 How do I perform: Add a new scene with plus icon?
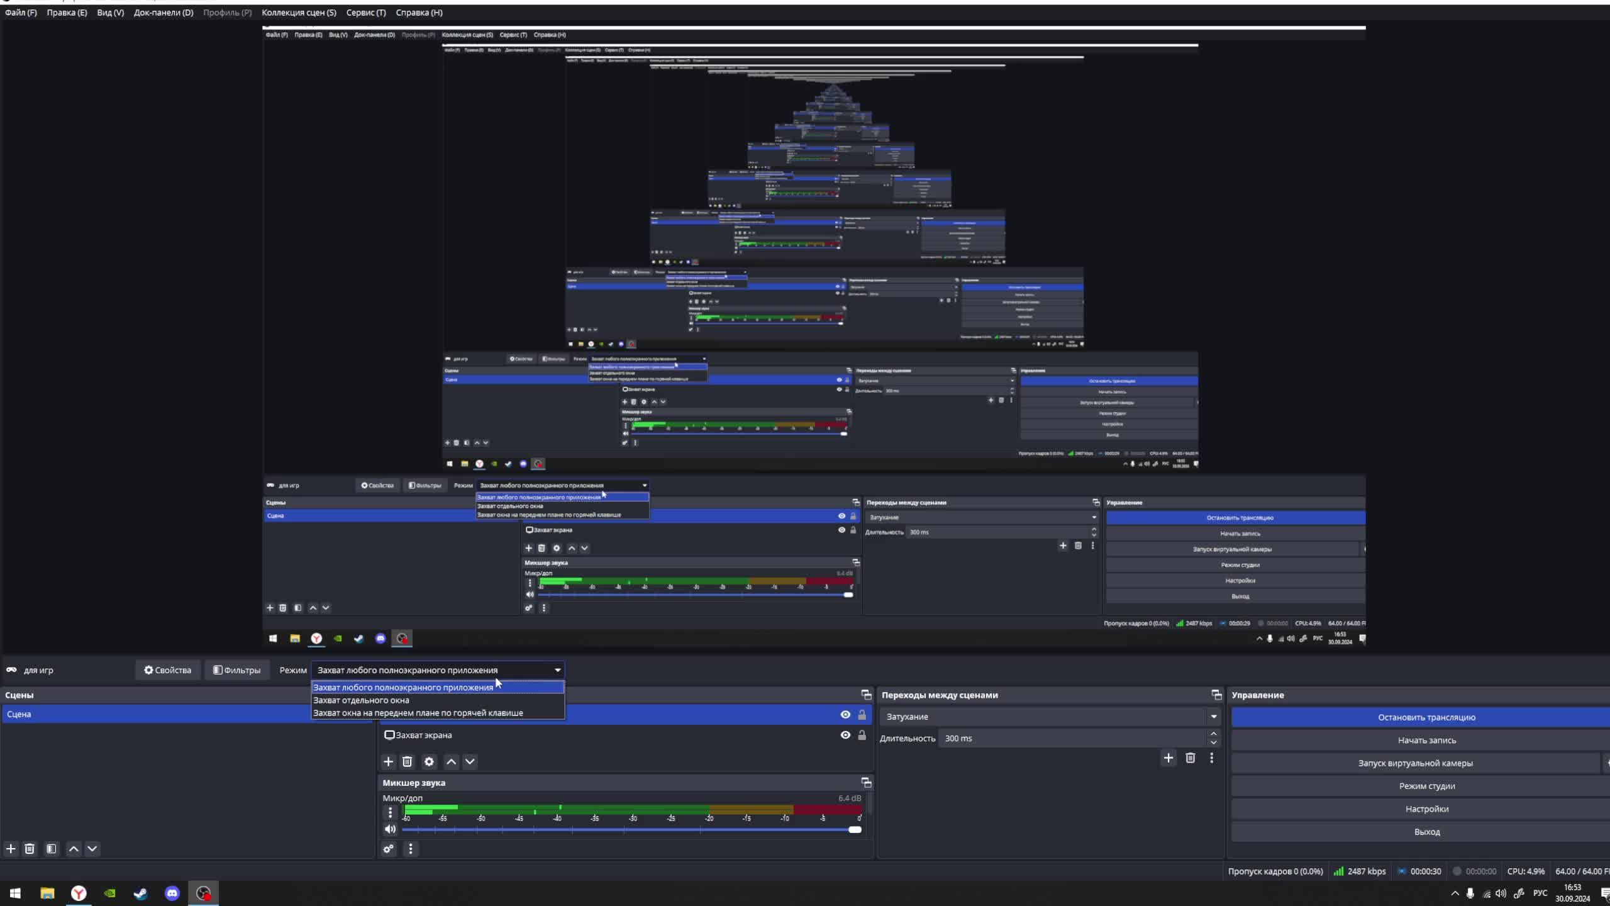(11, 849)
